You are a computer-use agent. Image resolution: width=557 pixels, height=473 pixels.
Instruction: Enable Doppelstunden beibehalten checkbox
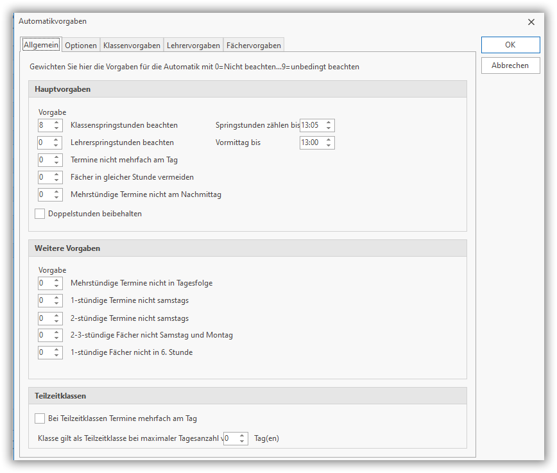pyautogui.click(x=40, y=214)
